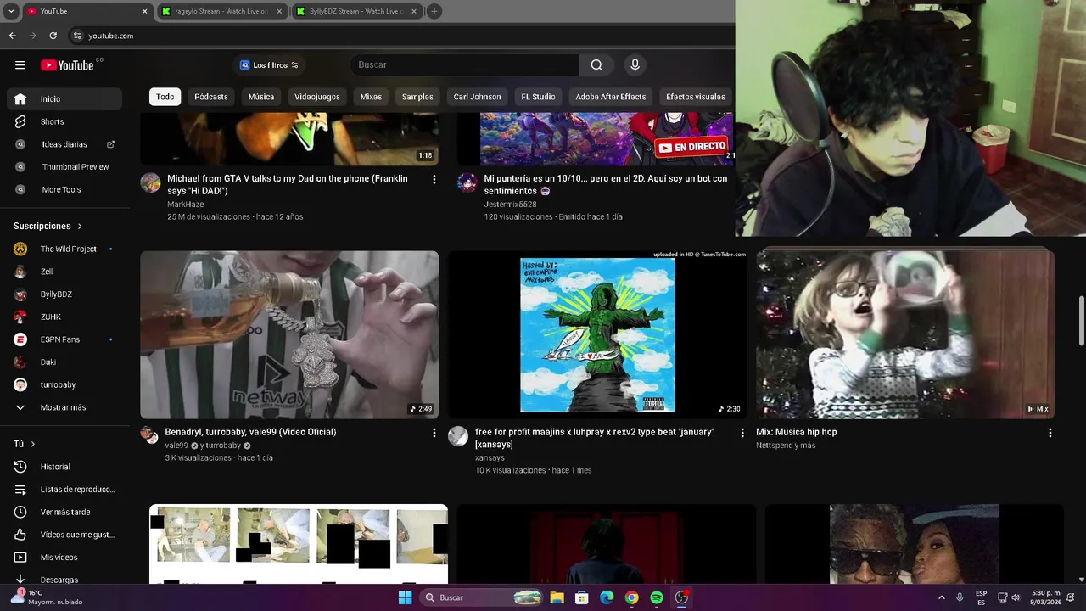Viewport: 1086px width, 611px height.
Task: Select the Carl Johnson filter chip
Action: (477, 97)
